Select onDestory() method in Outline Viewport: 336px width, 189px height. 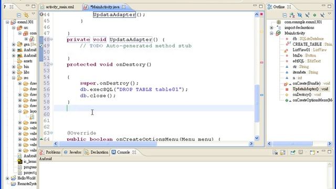(x=303, y=94)
